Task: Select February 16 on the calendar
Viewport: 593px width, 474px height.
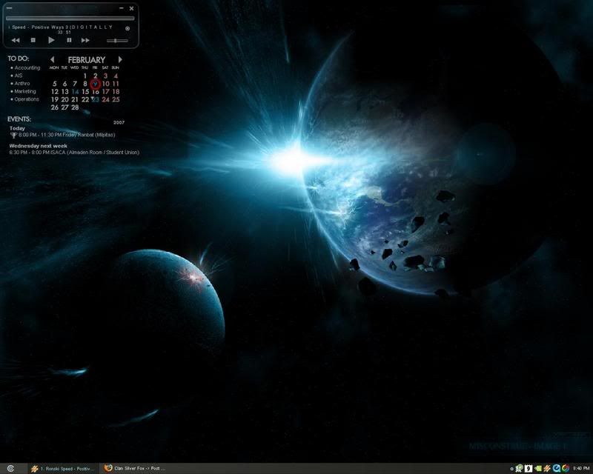Action: pyautogui.click(x=96, y=92)
